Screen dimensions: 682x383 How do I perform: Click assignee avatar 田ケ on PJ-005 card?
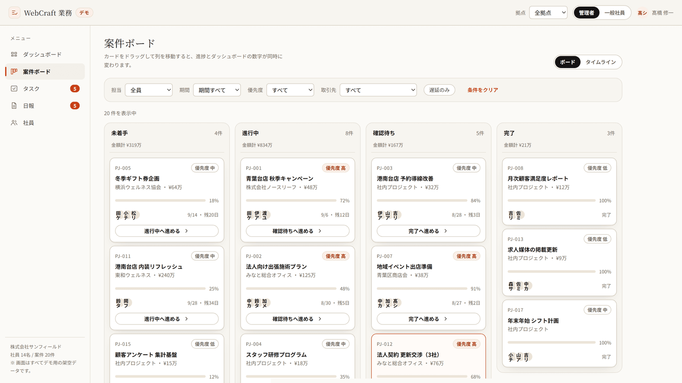click(x=119, y=215)
